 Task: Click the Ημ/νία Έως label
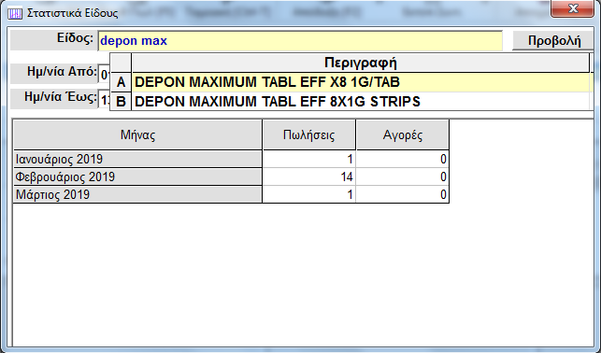(61, 97)
